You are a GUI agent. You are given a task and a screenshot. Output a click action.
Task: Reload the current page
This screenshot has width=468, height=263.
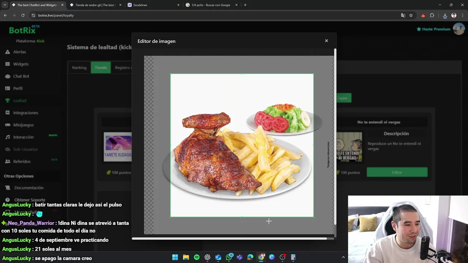click(x=23, y=15)
